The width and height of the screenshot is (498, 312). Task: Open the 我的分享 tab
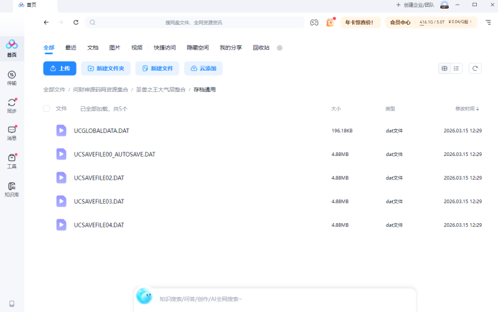click(231, 48)
